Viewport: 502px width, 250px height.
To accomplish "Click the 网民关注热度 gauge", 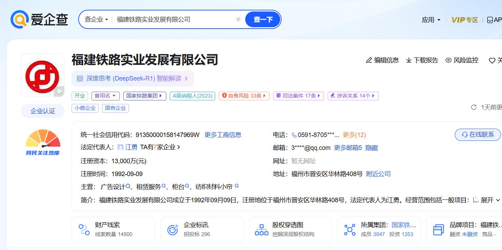I will [x=43, y=142].
